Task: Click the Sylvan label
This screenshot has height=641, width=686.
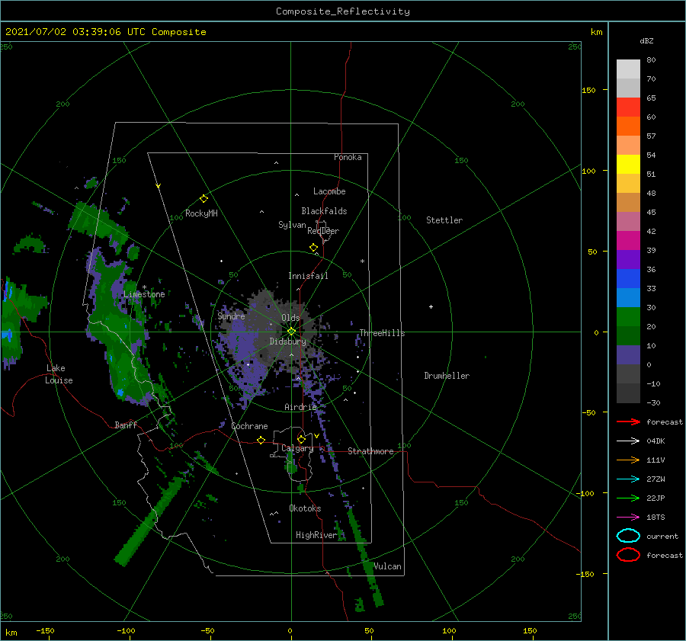Action: (292, 225)
